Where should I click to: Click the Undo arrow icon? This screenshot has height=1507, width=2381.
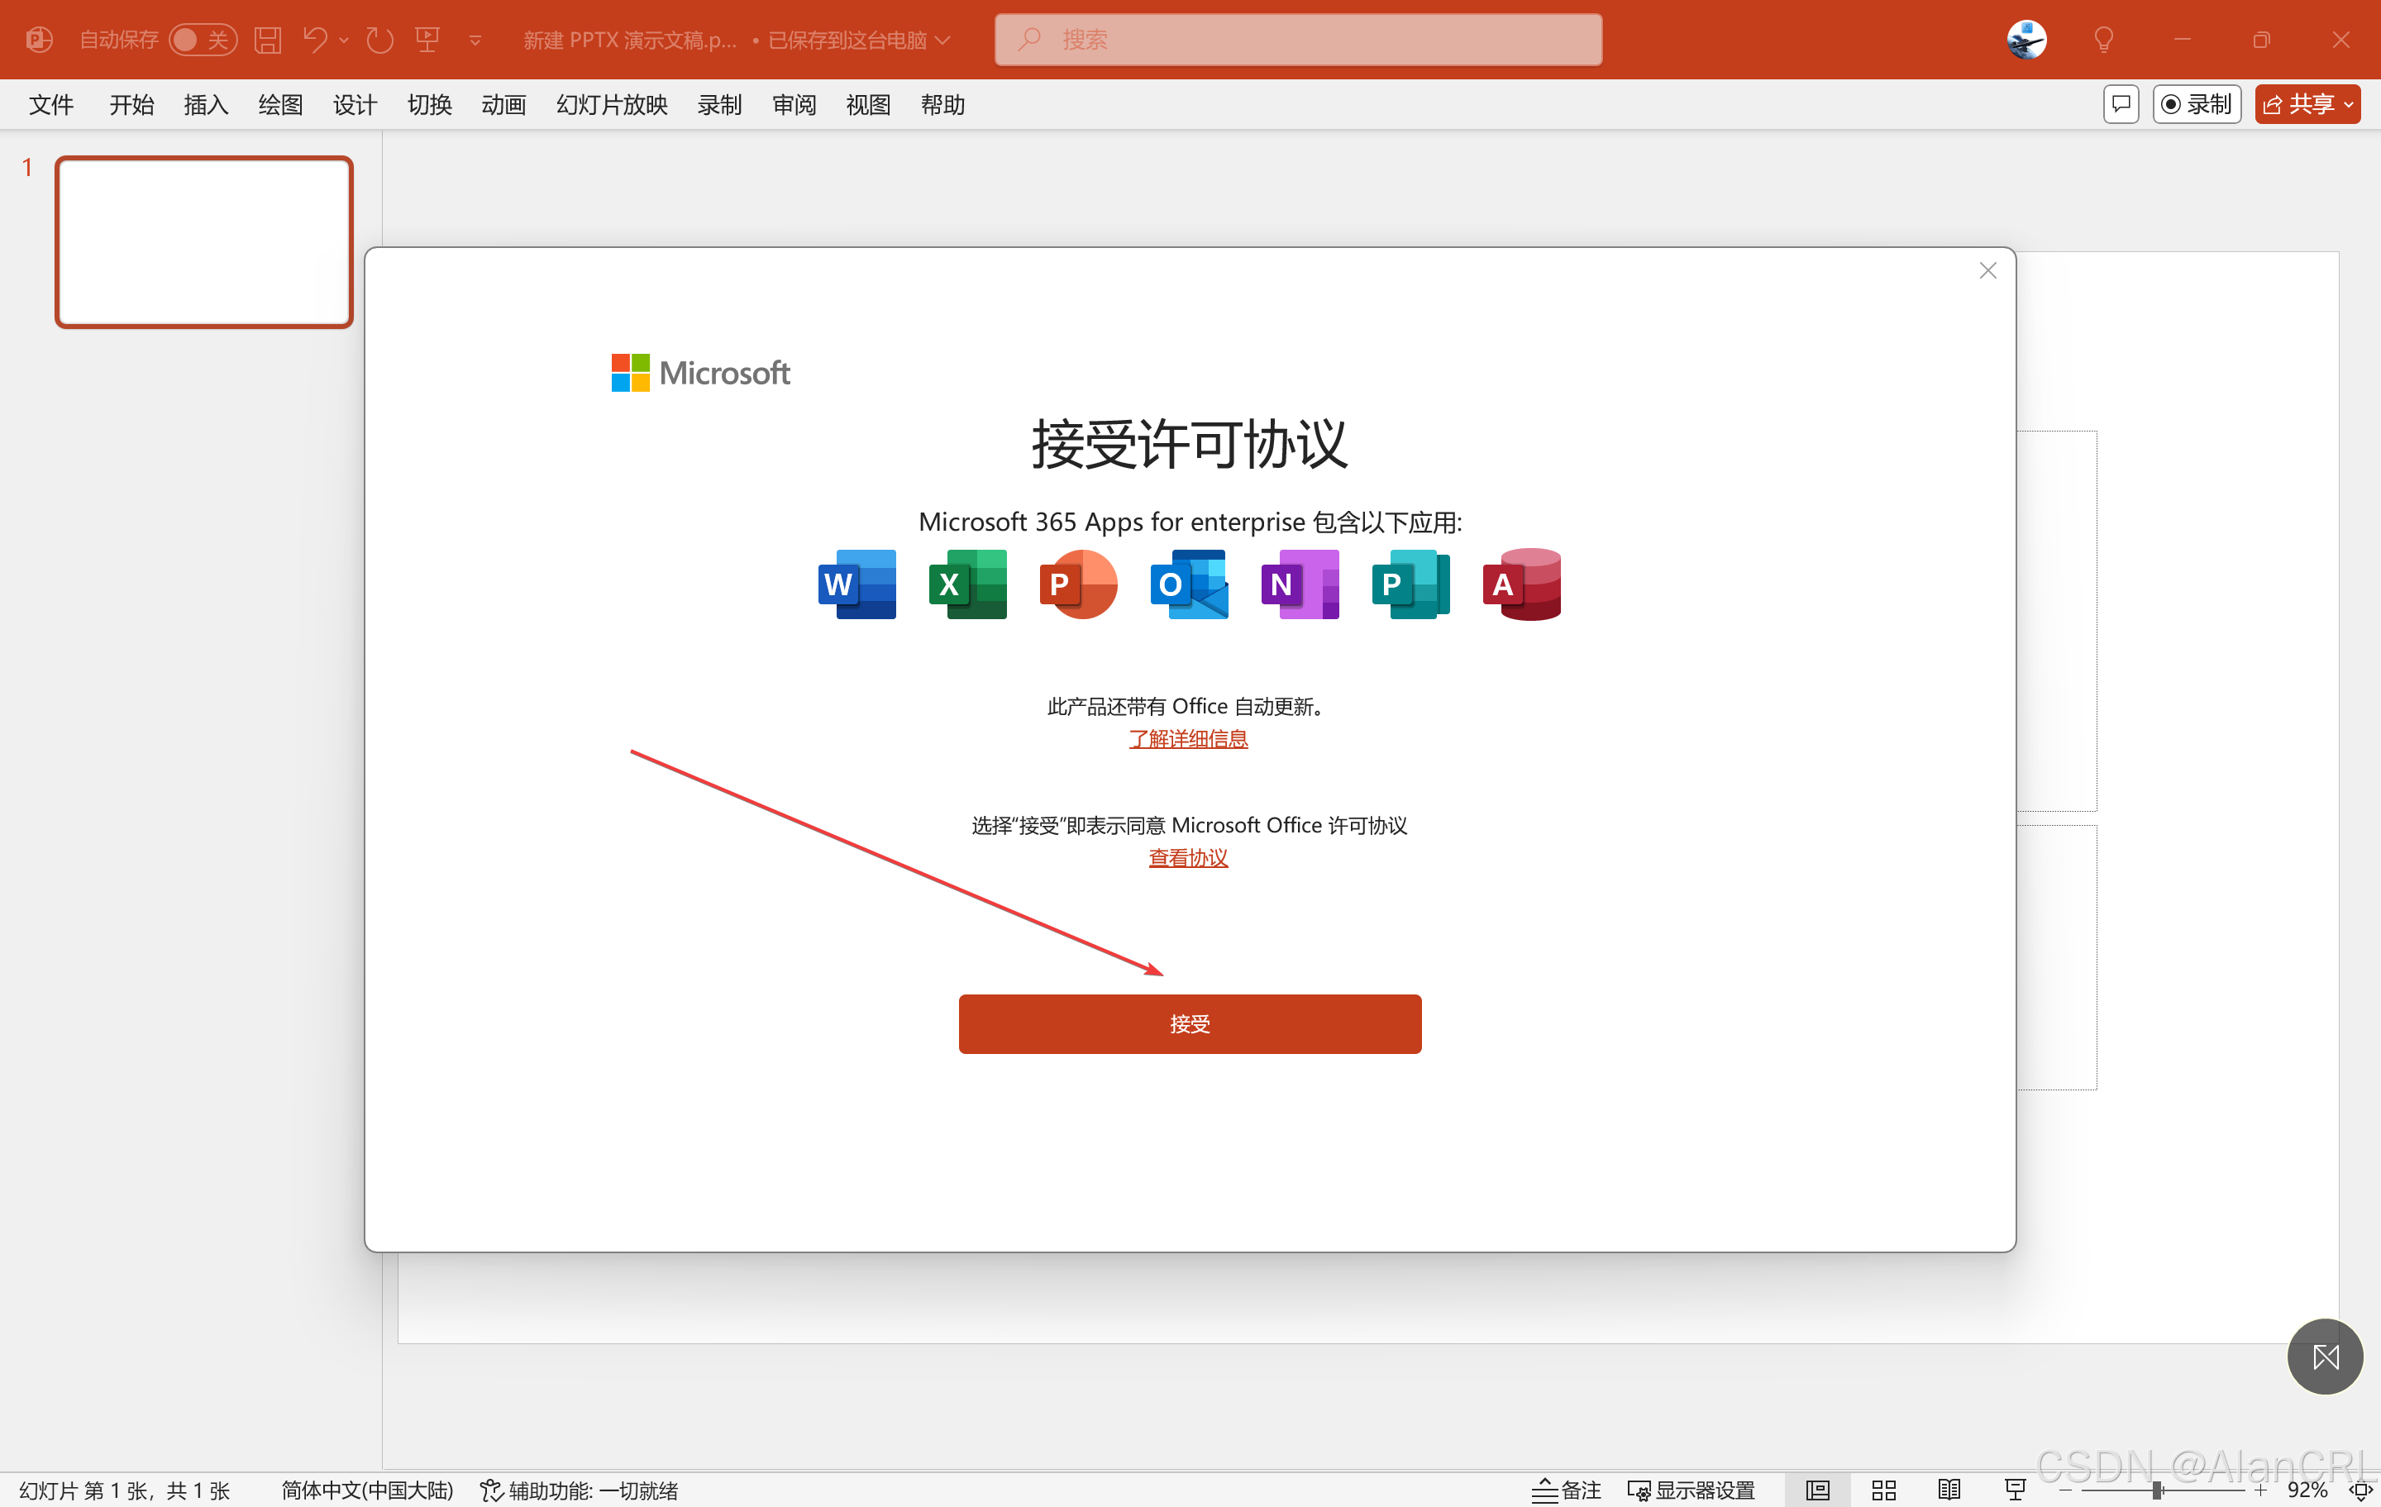[316, 40]
